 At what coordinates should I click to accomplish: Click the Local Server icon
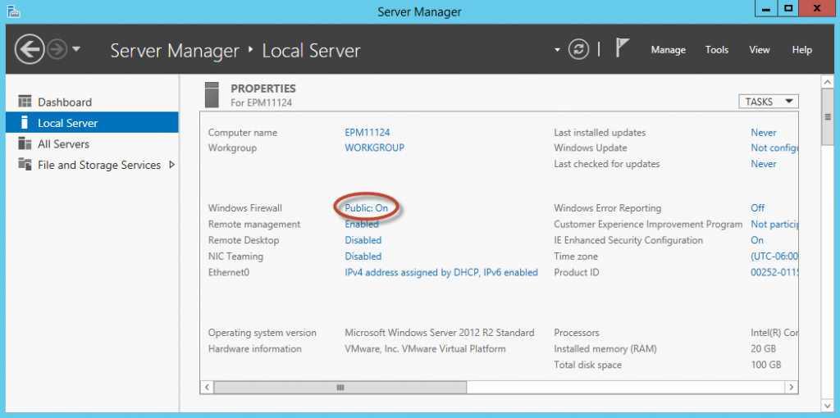click(x=24, y=123)
